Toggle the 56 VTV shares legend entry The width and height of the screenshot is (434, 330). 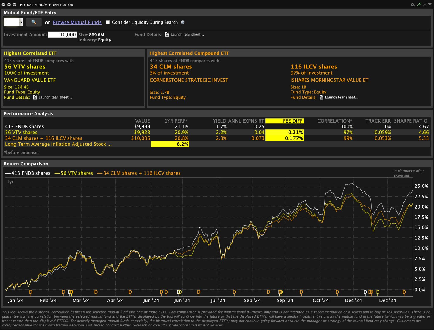77,173
